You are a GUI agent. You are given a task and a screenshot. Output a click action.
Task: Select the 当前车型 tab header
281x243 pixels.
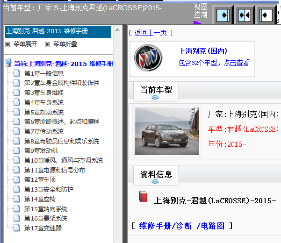tap(156, 91)
